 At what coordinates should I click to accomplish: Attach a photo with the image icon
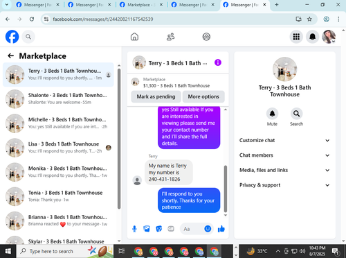coord(147,229)
